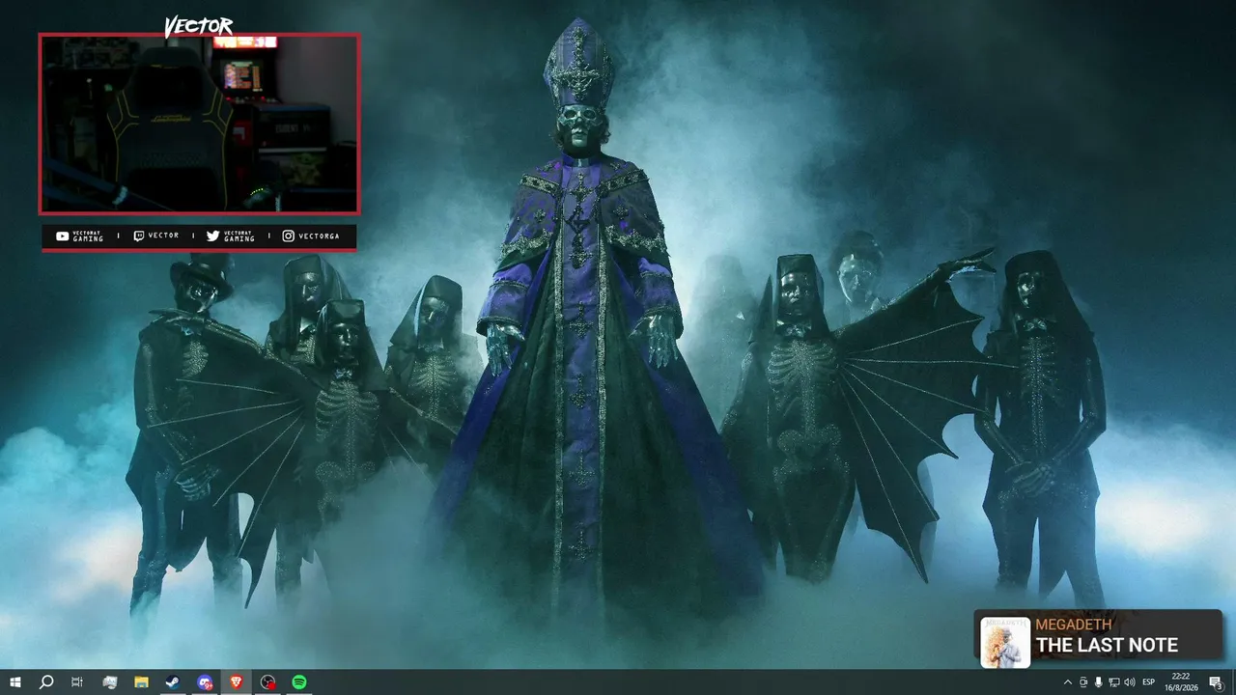Screen dimensions: 1236x695
Task: Open File Explorer folder icon in taskbar
Action: [x=141, y=682]
